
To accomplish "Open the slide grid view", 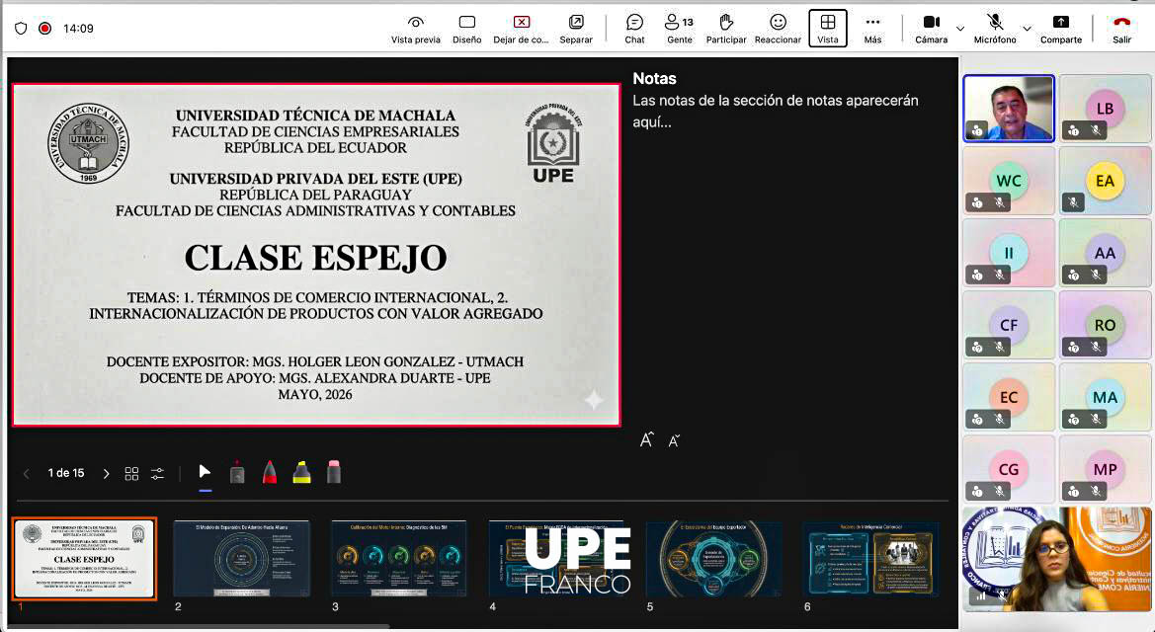I will (131, 474).
